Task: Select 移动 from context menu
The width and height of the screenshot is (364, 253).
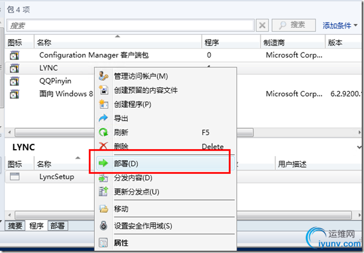Action: click(166, 209)
